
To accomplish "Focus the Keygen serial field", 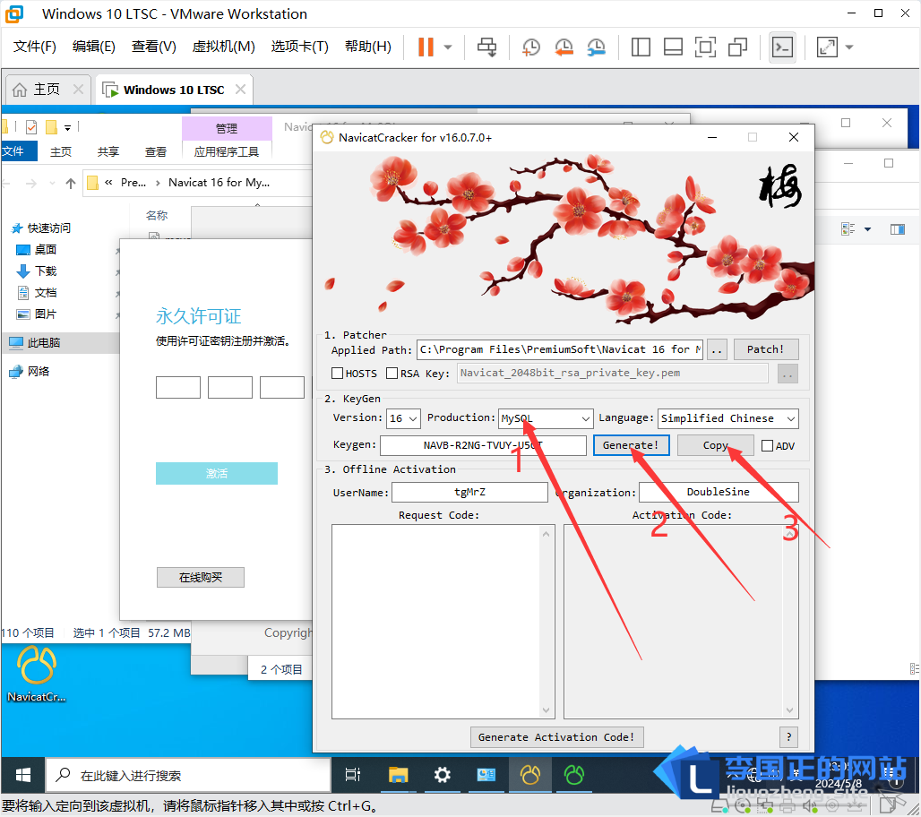I will (483, 445).
